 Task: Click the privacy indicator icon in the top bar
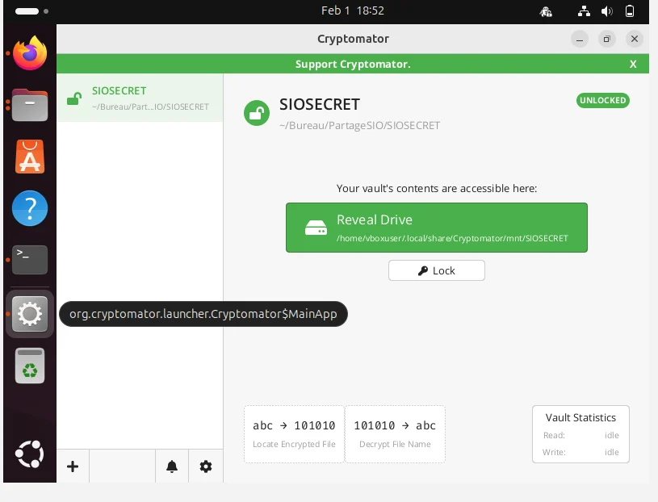click(x=546, y=11)
